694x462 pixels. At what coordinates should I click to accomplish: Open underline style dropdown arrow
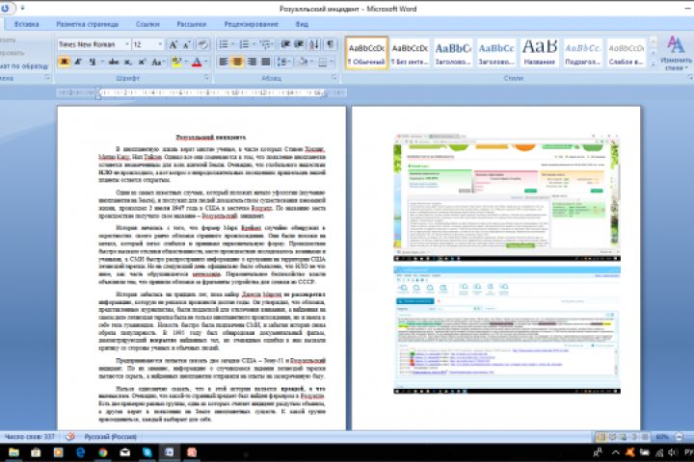pos(102,63)
